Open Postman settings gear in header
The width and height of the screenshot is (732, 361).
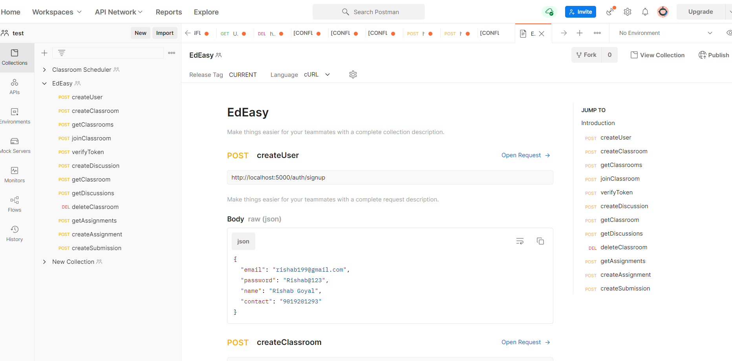[628, 12]
